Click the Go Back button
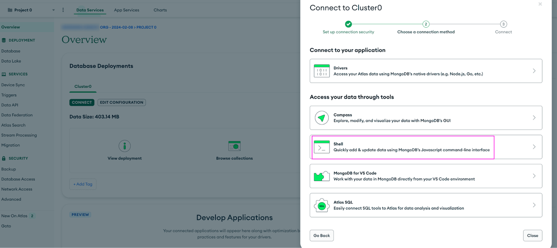 [x=322, y=236]
